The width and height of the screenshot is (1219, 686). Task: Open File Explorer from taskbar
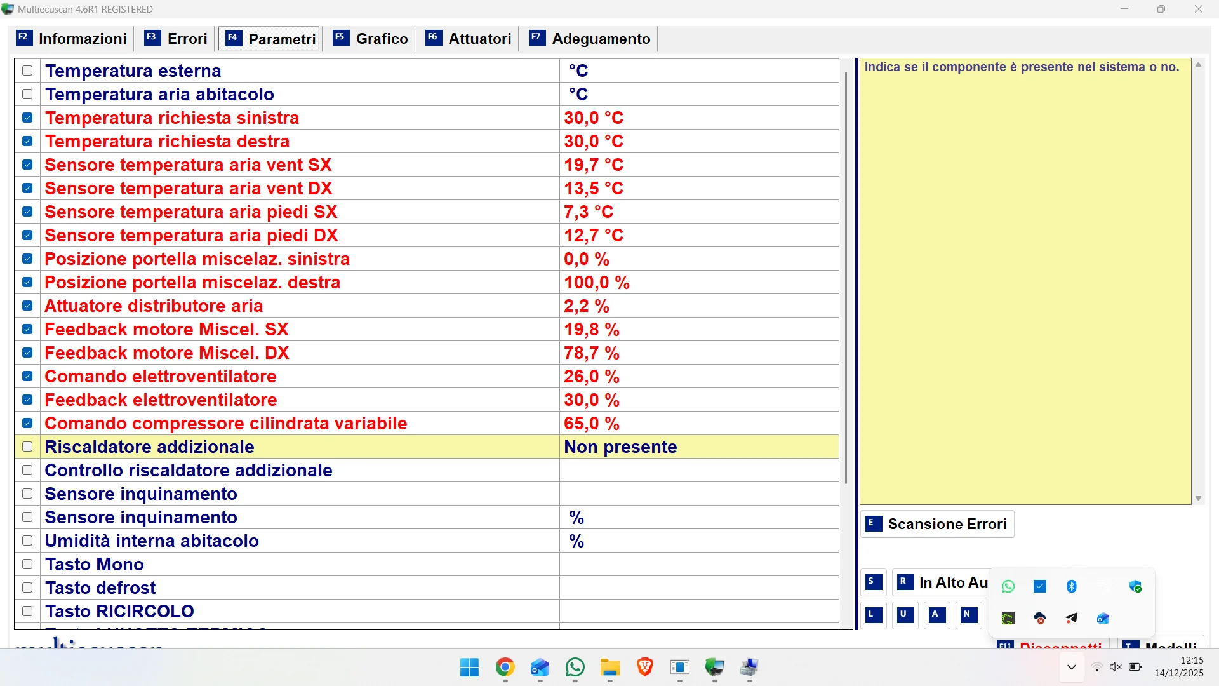click(609, 668)
